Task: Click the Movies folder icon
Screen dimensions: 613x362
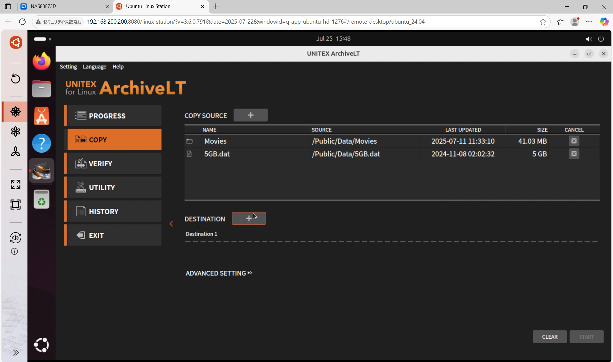Action: pos(190,141)
